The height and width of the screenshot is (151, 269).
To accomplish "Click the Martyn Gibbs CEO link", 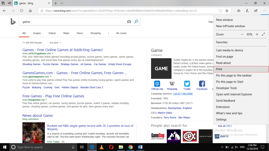I will tap(165, 113).
